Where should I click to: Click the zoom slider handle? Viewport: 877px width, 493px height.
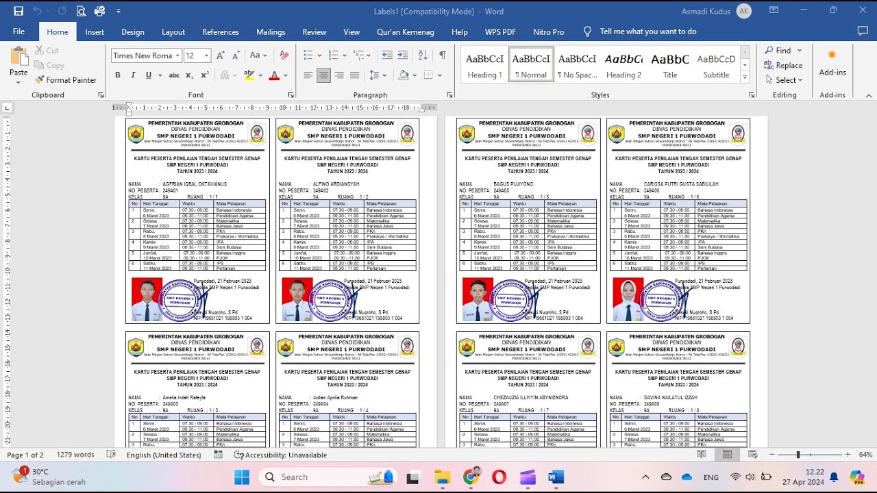(x=798, y=455)
